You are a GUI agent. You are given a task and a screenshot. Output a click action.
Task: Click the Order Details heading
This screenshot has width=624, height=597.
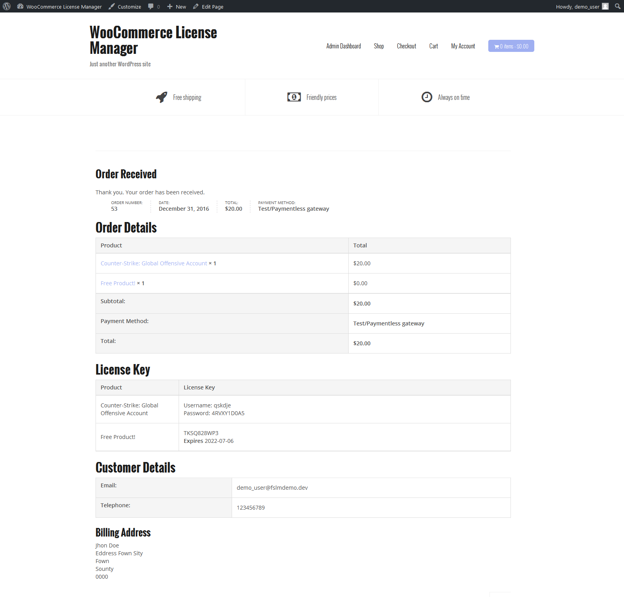point(126,227)
